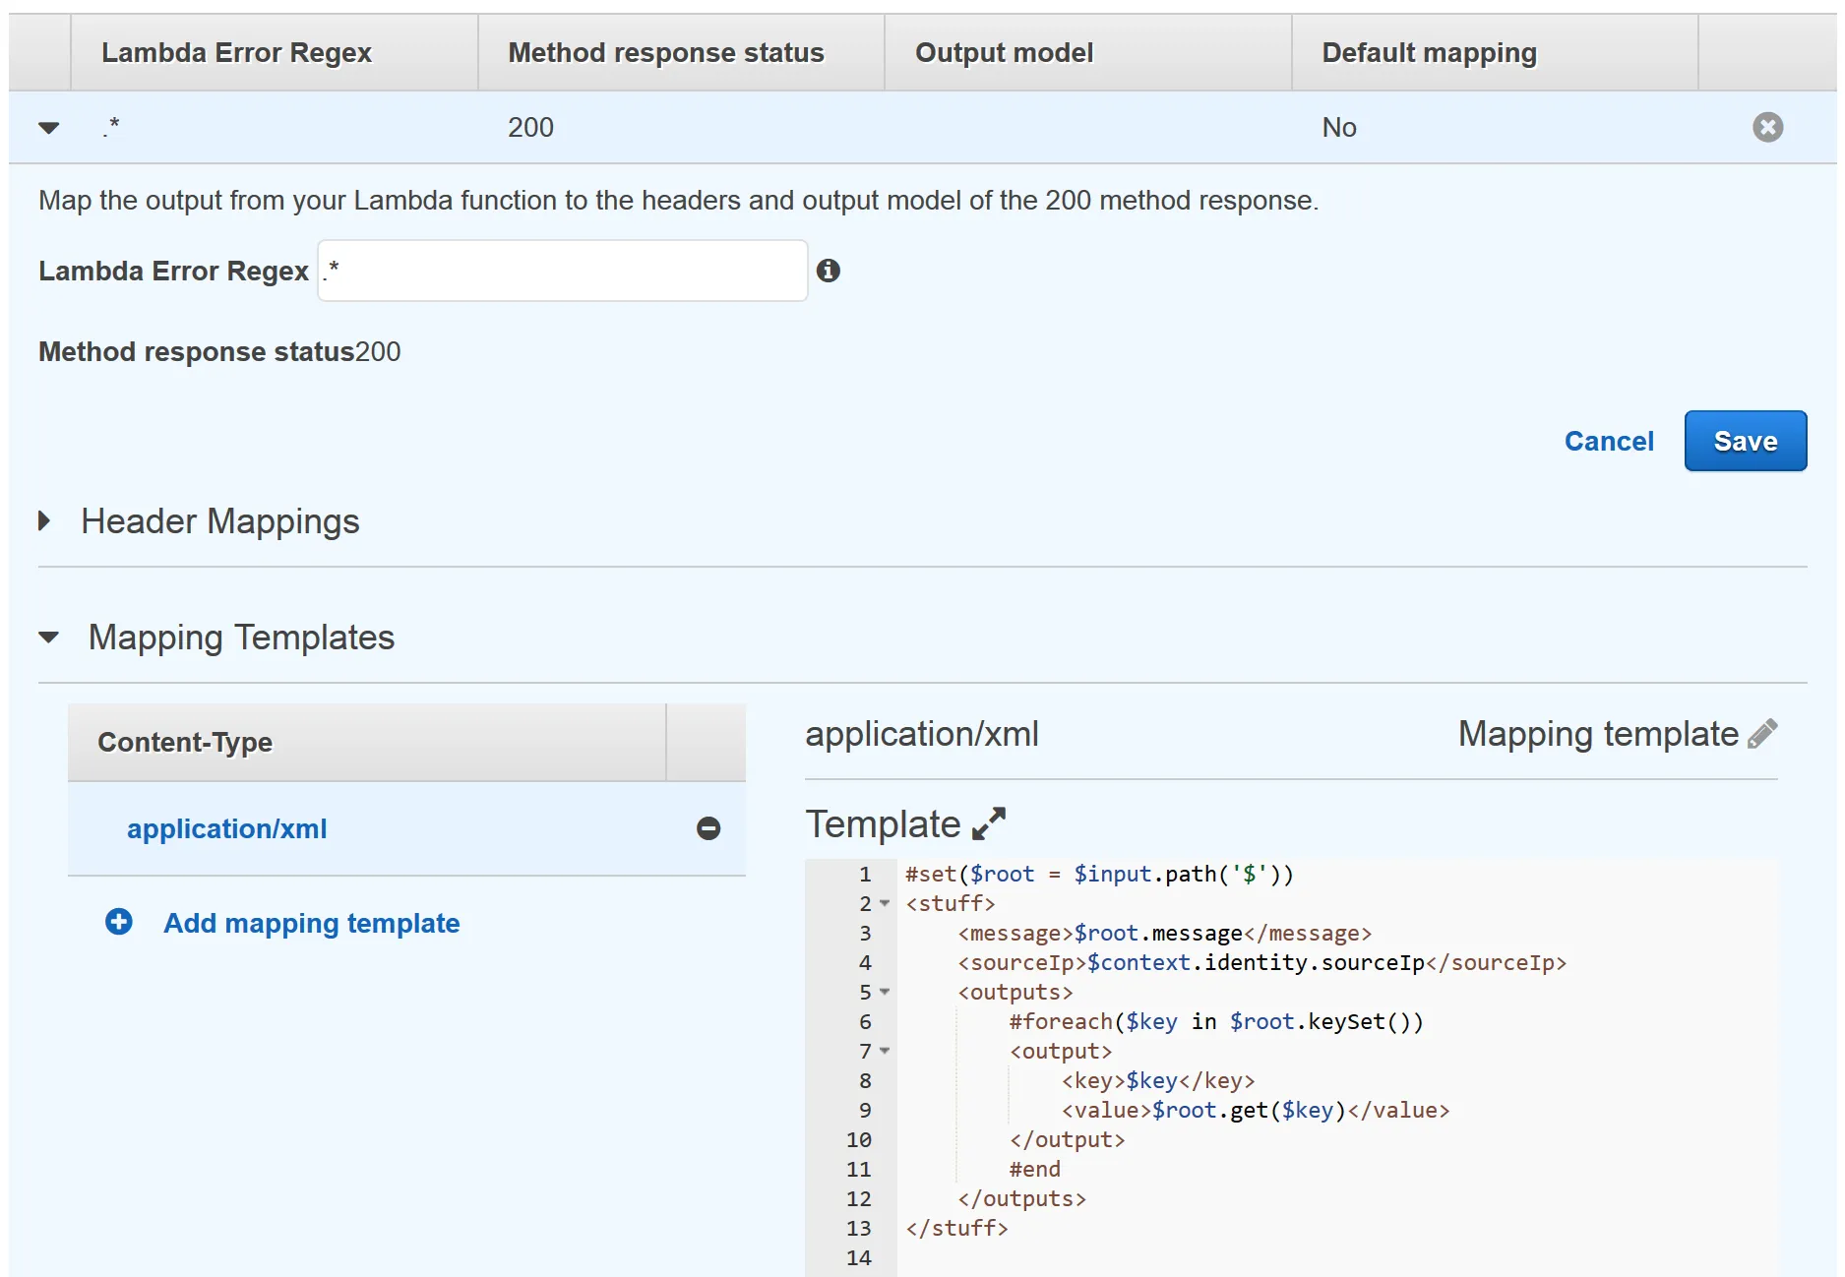Image resolution: width=1845 pixels, height=1277 pixels.
Task: Expand the Template editor to full screen
Action: pos(989,823)
